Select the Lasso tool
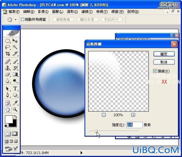Viewport: 182px width, 157px height. 8,47
